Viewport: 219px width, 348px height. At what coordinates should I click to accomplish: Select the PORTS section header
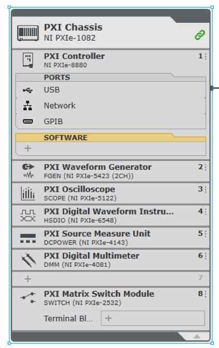point(110,77)
